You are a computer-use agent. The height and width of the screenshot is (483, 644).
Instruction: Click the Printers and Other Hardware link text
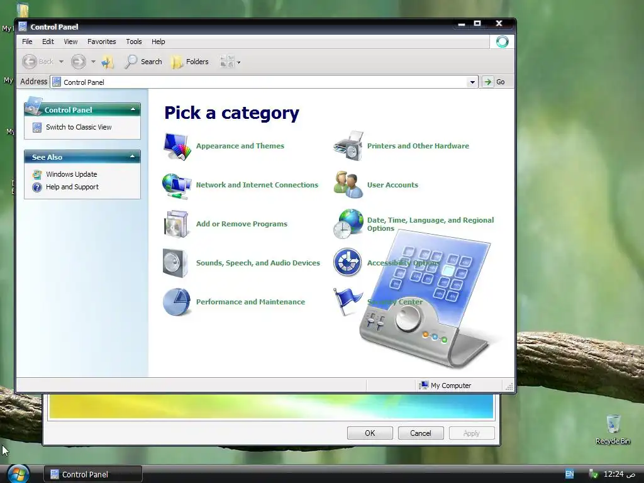pos(418,146)
